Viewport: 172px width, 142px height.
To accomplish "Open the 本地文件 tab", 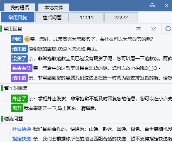I will click(x=54, y=7).
